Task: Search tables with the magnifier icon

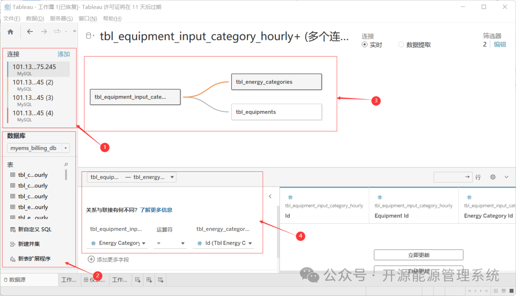Action: tap(66, 164)
